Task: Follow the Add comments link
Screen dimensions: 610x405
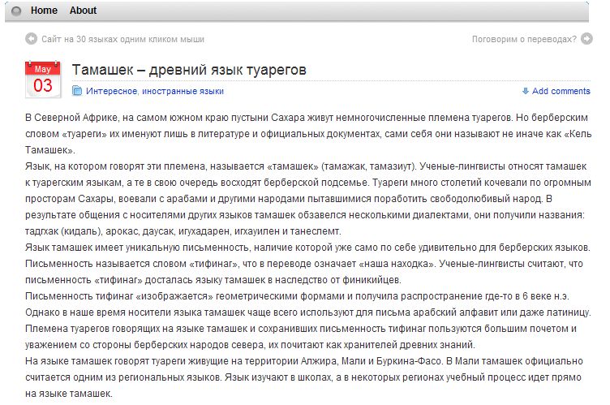Action: pyautogui.click(x=561, y=91)
